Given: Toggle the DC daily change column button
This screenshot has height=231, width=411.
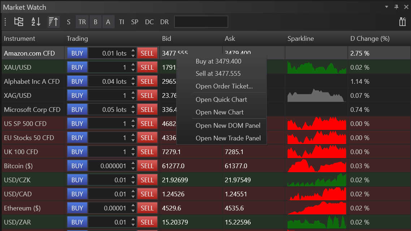Looking at the screenshot, I should (149, 22).
